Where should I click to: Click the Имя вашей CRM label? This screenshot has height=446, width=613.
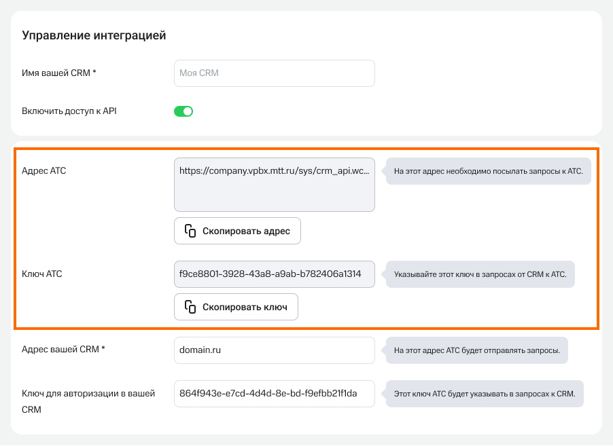pyautogui.click(x=59, y=73)
